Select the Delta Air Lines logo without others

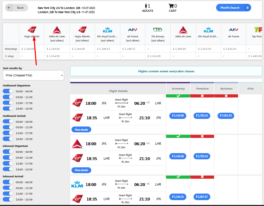[x=183, y=30]
